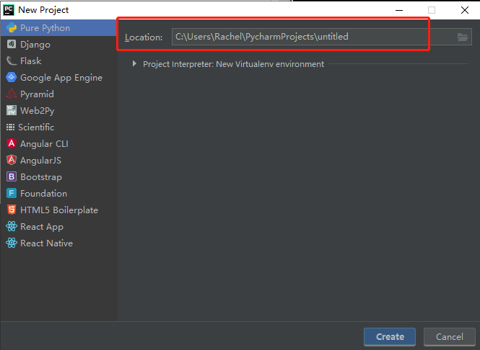The image size is (480, 350).
Task: Click the Flask horn icon
Action: point(12,60)
